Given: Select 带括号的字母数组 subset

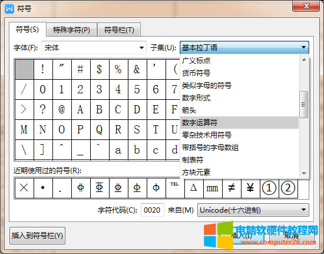Looking at the screenshot, I should coord(239,148).
